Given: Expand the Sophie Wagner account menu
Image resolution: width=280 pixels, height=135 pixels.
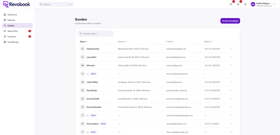Looking at the screenshot, I should coord(264,4).
